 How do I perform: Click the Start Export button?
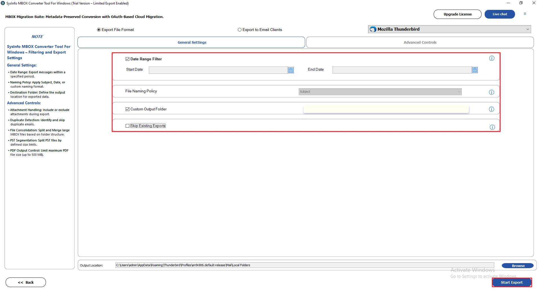(x=512, y=282)
